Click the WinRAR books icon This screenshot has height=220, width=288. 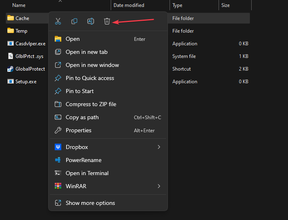[58, 186]
